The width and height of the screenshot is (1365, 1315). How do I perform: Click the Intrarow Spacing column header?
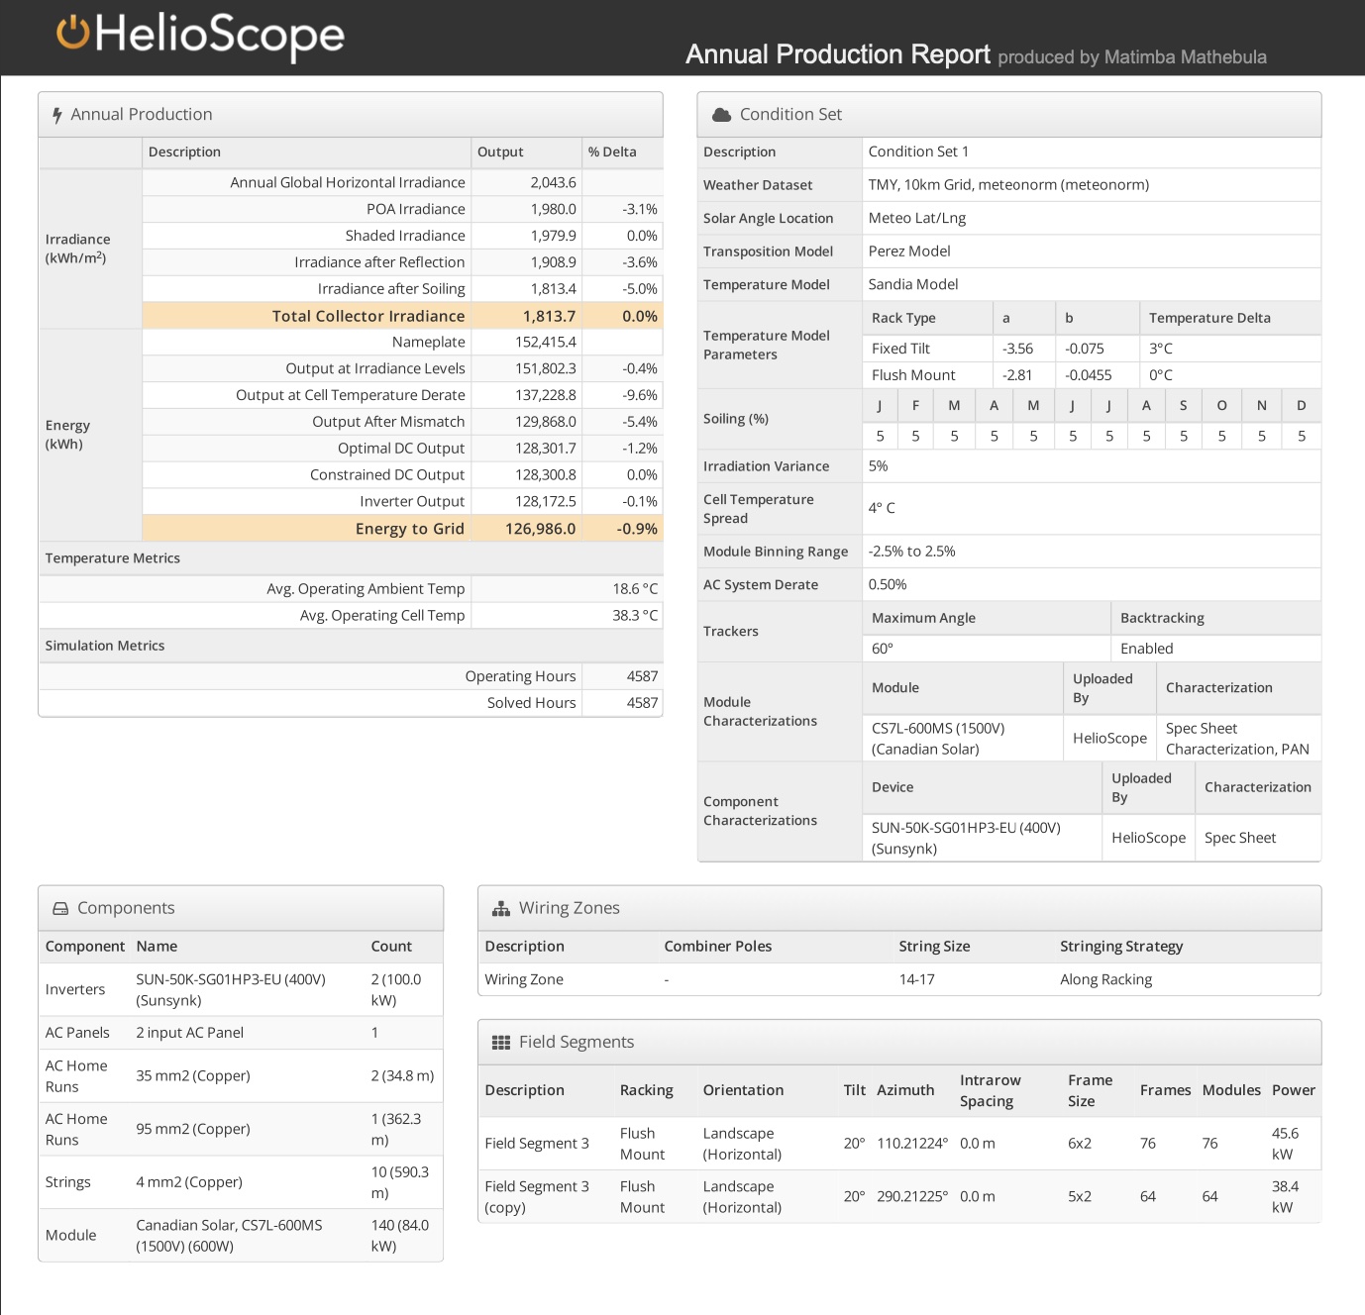(991, 1090)
